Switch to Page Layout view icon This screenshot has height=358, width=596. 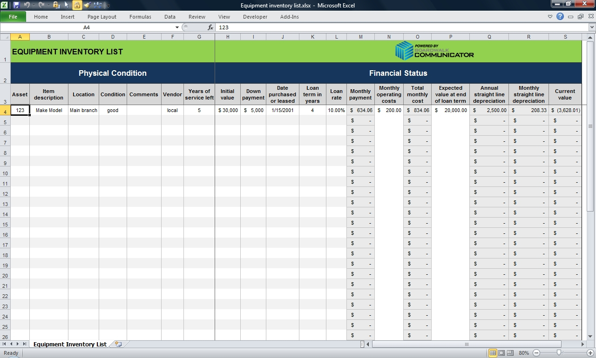pyautogui.click(x=502, y=353)
